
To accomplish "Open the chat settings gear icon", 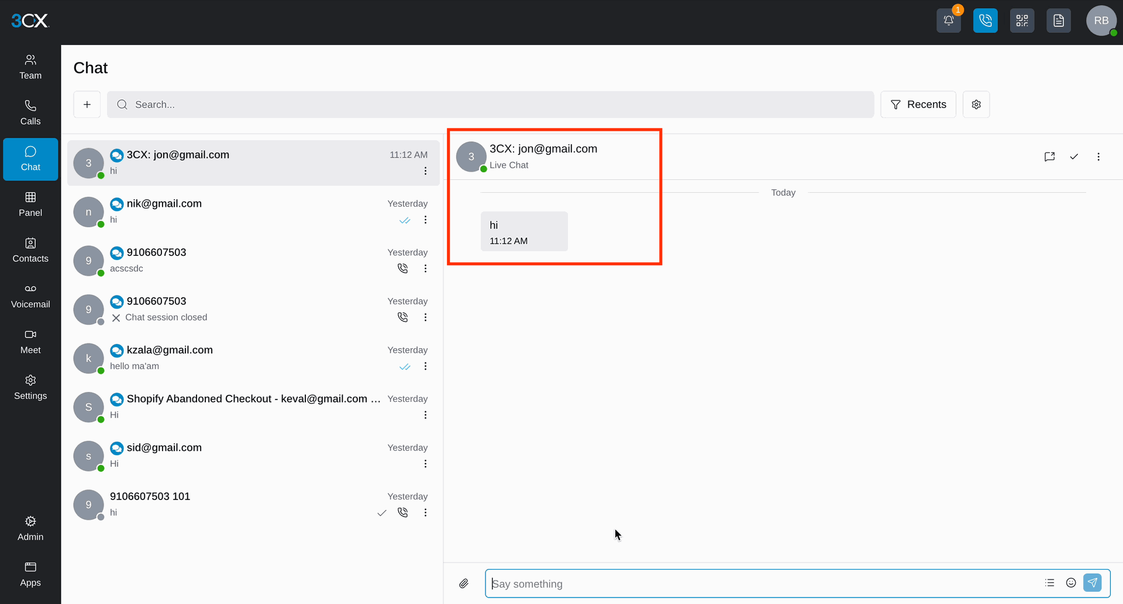I will (x=976, y=105).
